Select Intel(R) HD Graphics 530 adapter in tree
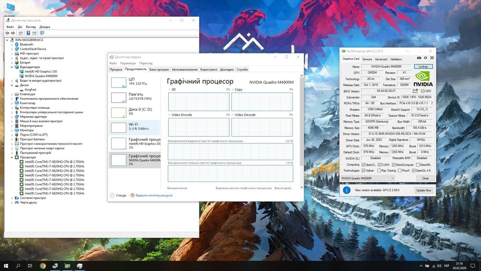The width and height of the screenshot is (481, 271). (41, 72)
